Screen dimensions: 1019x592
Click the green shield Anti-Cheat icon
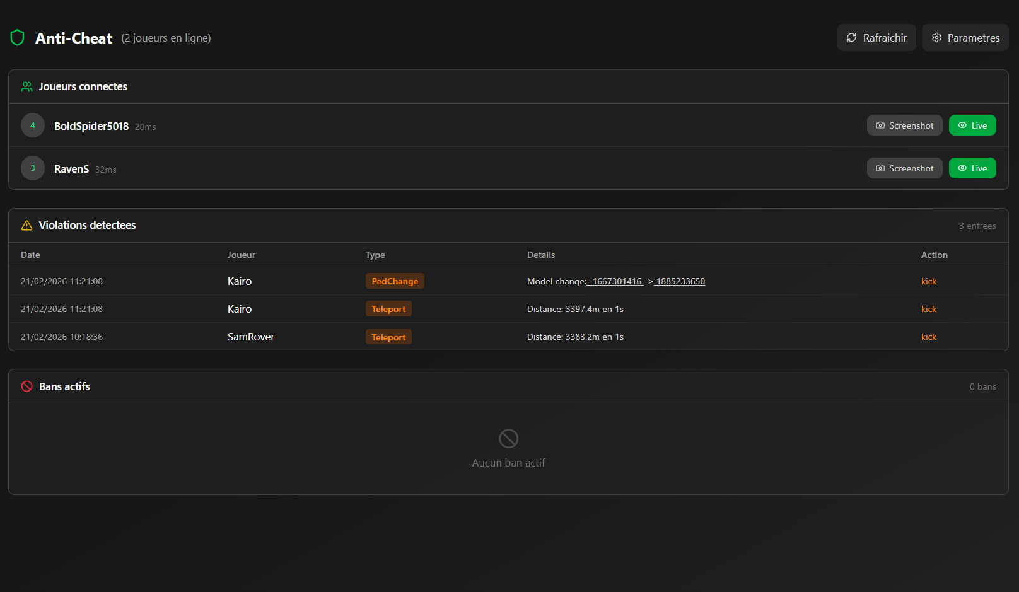coord(17,37)
